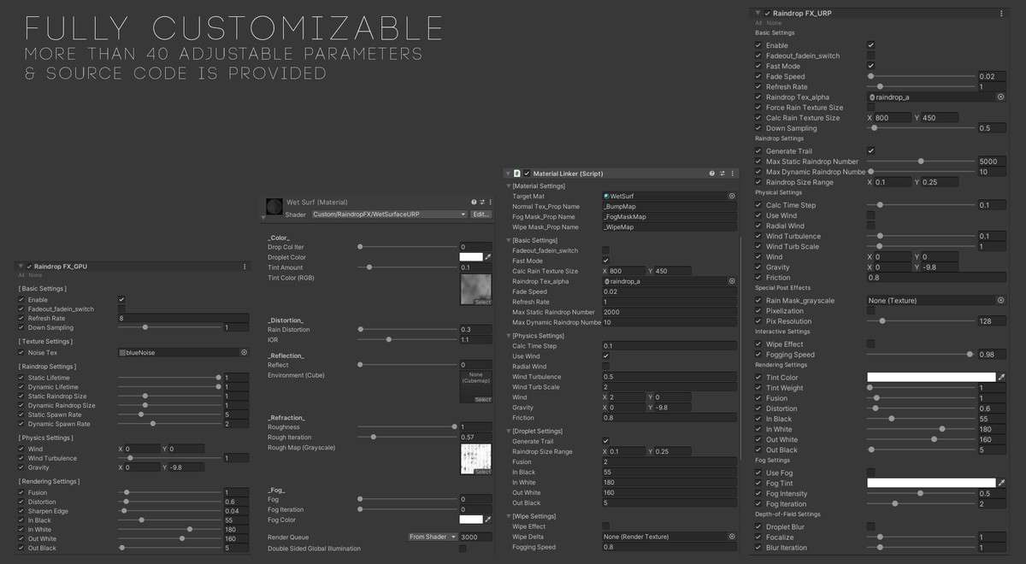Click the 'Wet Surf (Material)' title text
This screenshot has width=1026, height=564.
pyautogui.click(x=317, y=203)
